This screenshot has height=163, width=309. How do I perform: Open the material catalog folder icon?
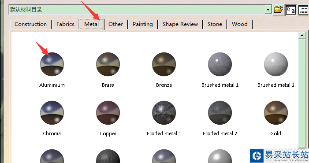tap(278, 9)
